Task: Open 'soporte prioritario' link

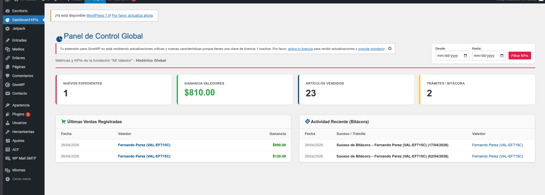Action: pos(371,49)
